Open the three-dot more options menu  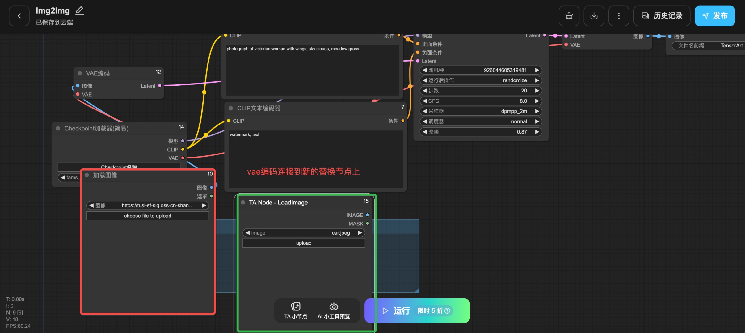click(619, 16)
